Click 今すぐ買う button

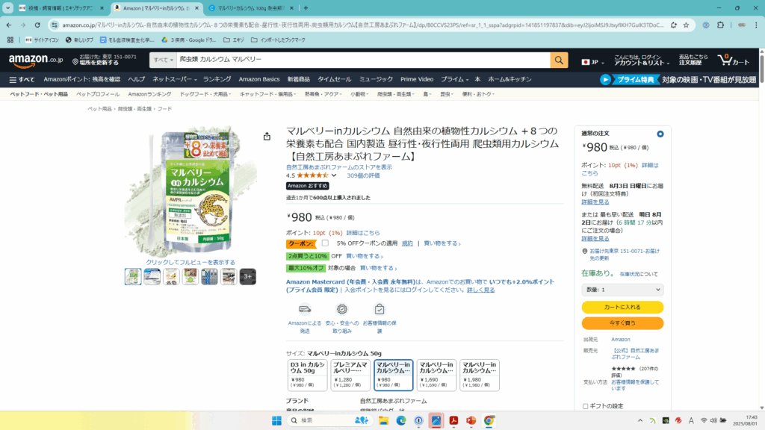tap(622, 323)
